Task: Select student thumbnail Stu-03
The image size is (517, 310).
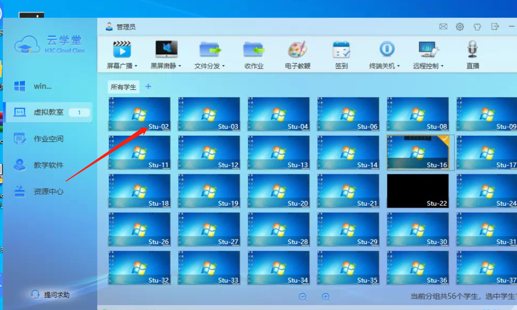Action: pos(209,114)
